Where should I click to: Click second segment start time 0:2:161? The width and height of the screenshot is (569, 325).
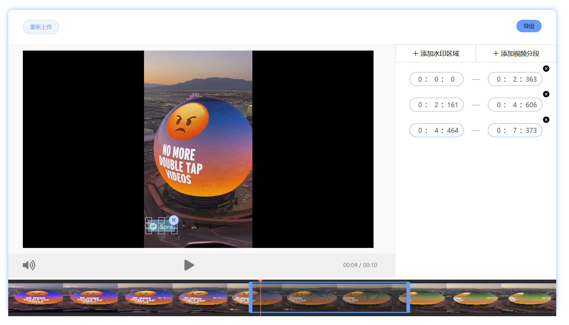(x=436, y=105)
